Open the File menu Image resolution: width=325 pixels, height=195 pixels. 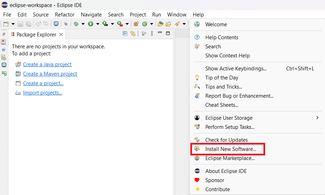click(x=7, y=15)
